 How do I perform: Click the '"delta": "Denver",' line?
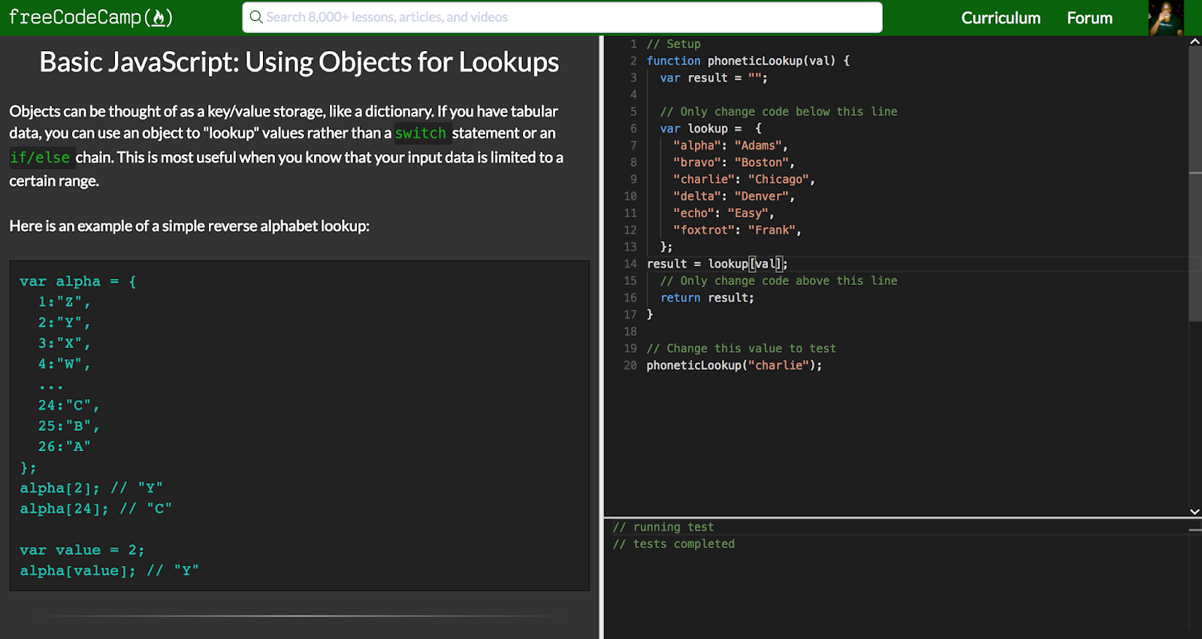[734, 196]
